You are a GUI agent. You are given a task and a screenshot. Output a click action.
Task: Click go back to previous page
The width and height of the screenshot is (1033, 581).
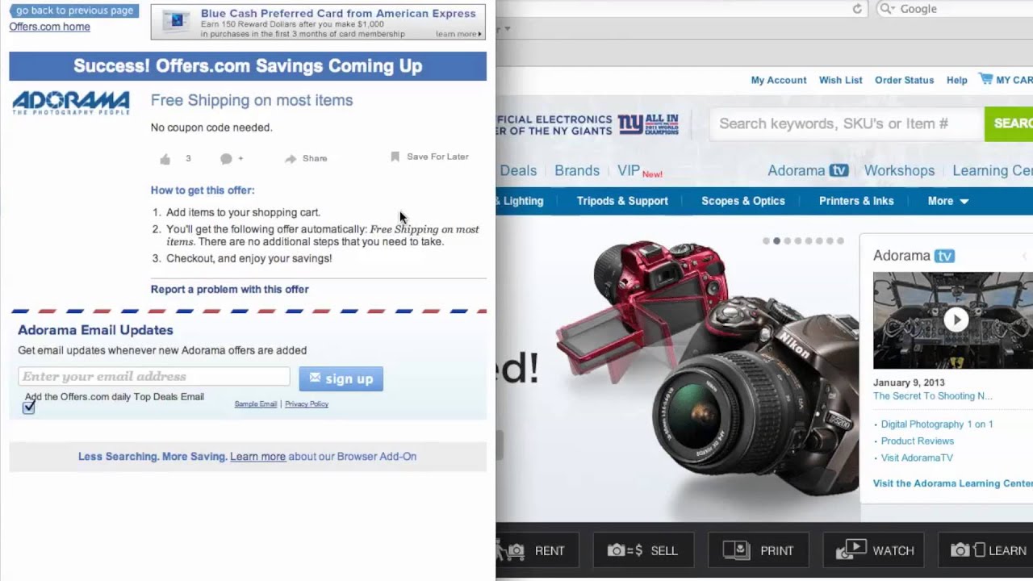click(x=73, y=10)
